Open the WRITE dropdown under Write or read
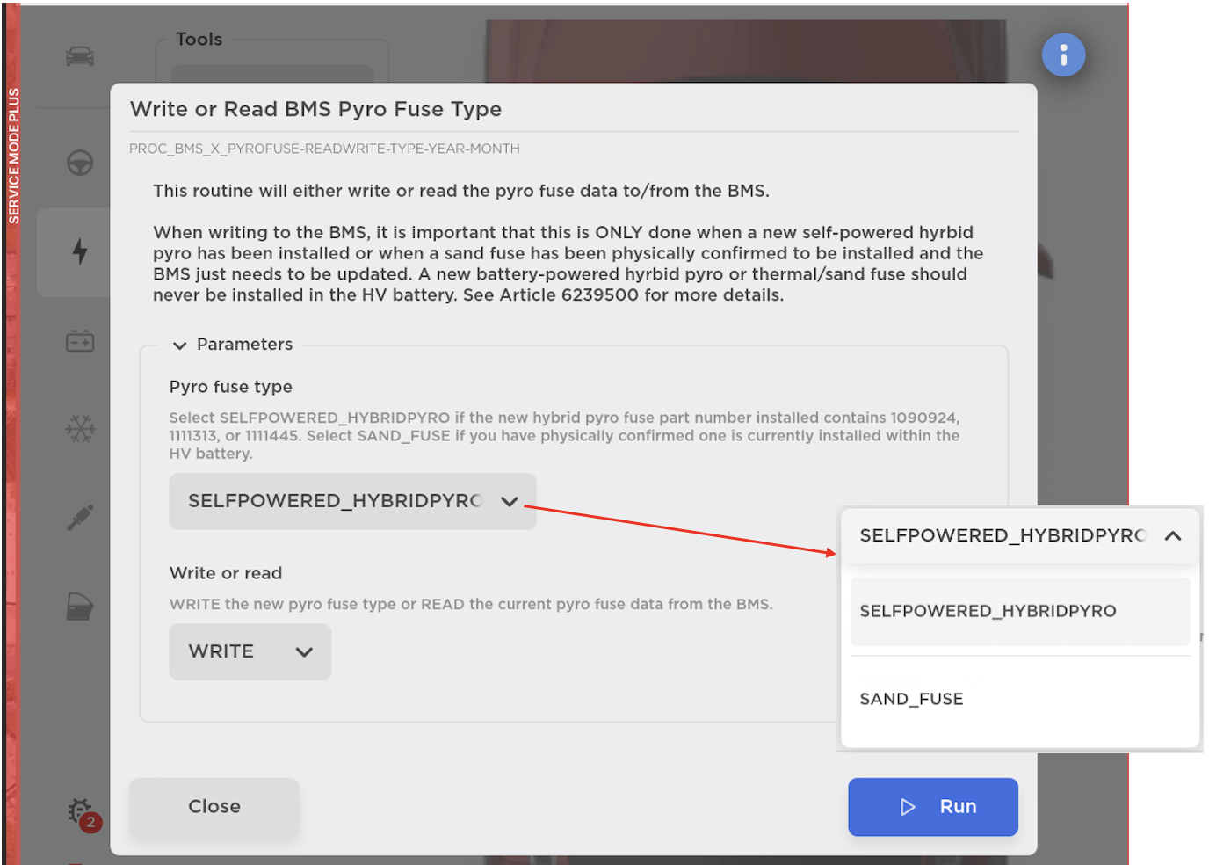The height and width of the screenshot is (865, 1209). tap(250, 651)
